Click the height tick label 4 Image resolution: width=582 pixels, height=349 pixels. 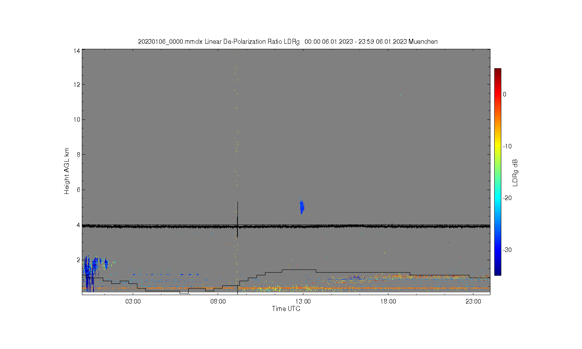click(x=78, y=225)
